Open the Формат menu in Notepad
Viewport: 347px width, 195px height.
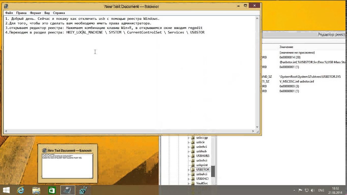click(36, 13)
